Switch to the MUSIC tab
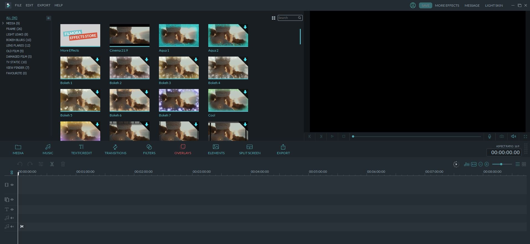 click(x=48, y=150)
